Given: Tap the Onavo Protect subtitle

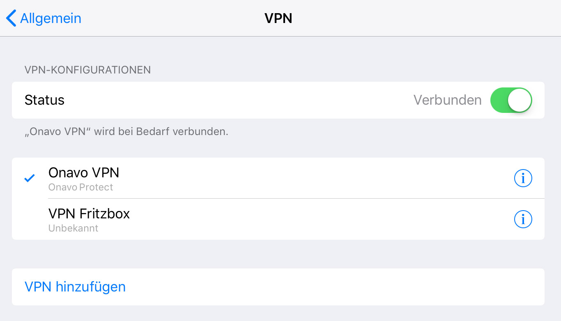Looking at the screenshot, I should [80, 187].
